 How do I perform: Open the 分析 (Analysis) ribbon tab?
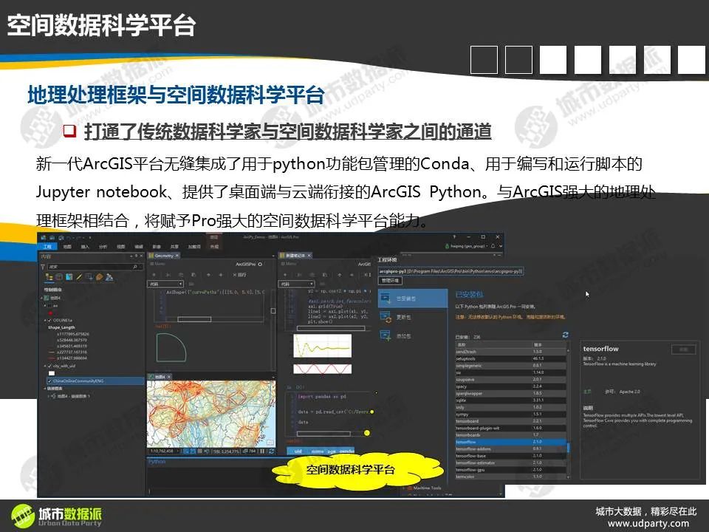(103, 247)
